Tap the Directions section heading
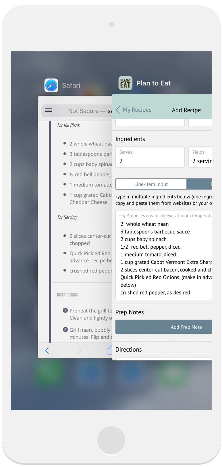The height and width of the screenshot is (467, 222). point(129,349)
